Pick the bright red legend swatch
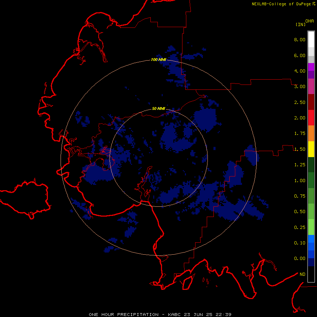This screenshot has width=317, height=317. pos(311,118)
